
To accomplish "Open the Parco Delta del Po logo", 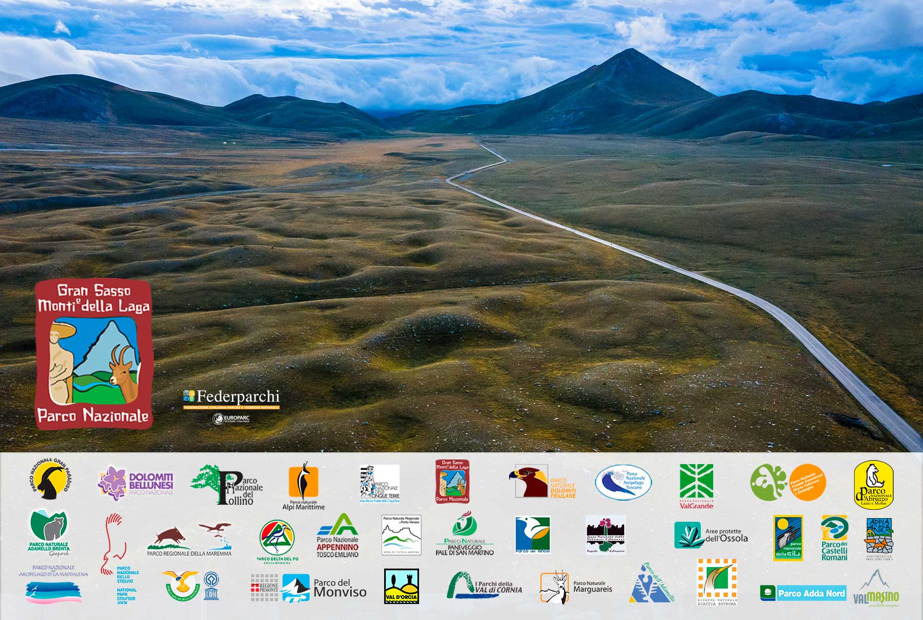I will 277,541.
